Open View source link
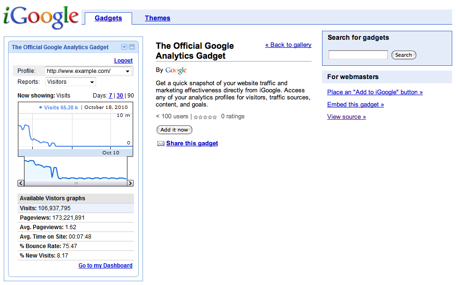 [x=346, y=116]
